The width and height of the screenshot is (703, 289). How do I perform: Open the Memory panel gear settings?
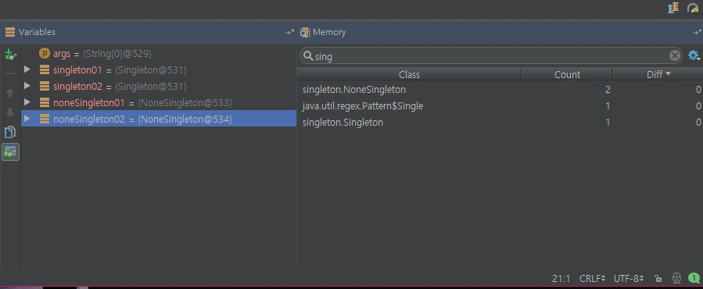coord(694,55)
